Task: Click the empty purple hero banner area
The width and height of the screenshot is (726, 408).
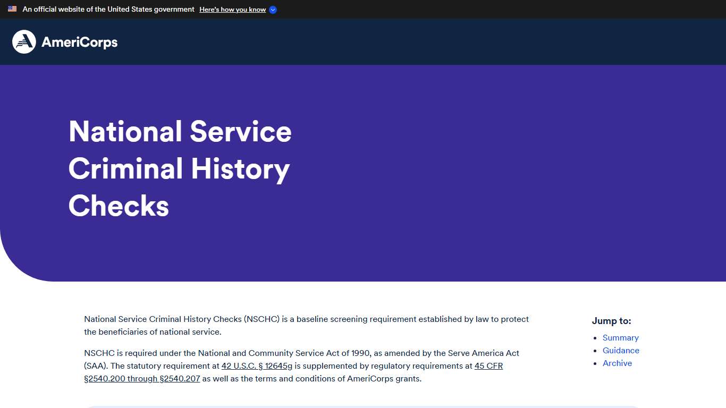Action: click(505, 175)
